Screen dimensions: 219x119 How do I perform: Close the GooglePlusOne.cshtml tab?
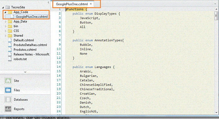[x=91, y=4]
